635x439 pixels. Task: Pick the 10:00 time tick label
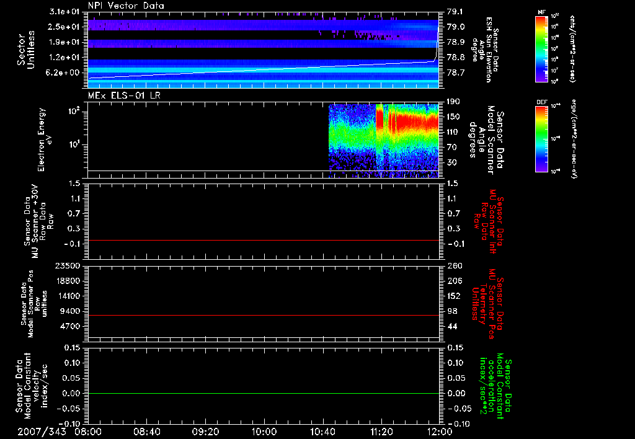coord(264,431)
